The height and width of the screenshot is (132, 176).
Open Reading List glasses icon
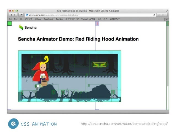11,19
